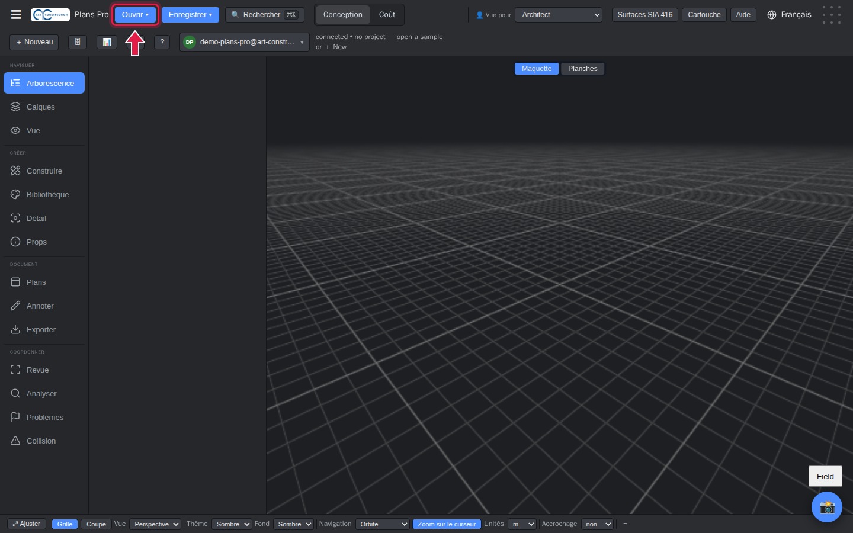Screen dimensions: 853x533
Task: Click the Rechercher search field
Action: [x=265, y=15]
